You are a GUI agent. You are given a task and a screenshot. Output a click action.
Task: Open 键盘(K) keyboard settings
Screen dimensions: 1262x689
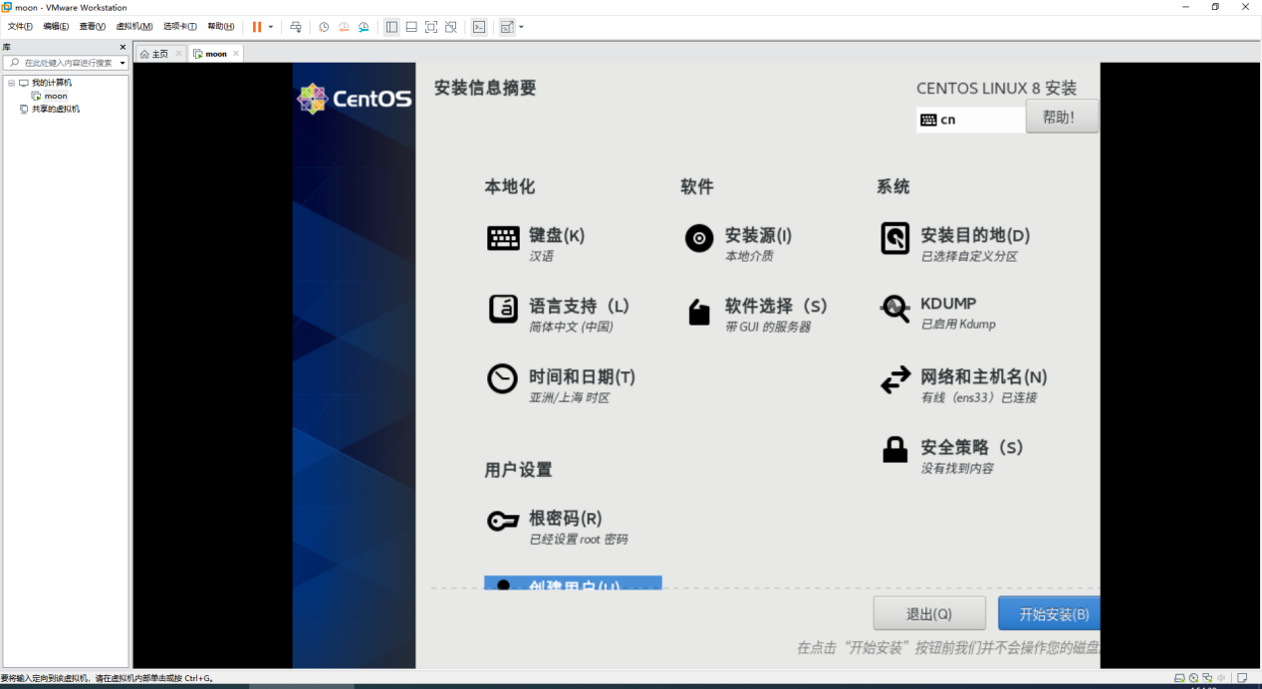tap(536, 243)
